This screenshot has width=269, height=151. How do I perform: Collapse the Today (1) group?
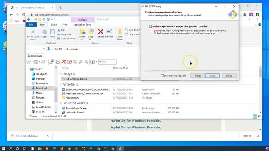point(61,74)
